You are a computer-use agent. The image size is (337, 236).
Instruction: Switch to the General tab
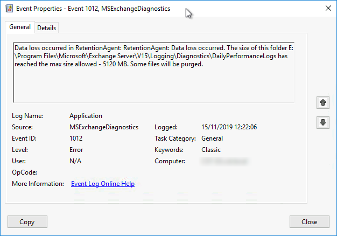click(20, 27)
